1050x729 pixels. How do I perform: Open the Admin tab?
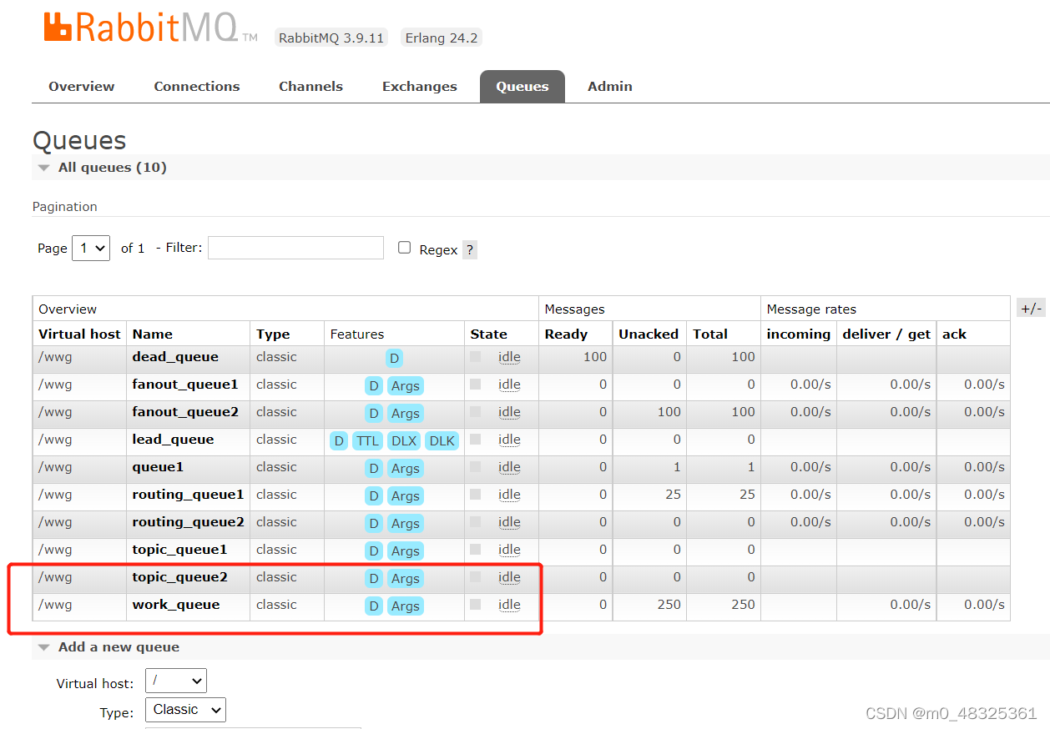[610, 87]
